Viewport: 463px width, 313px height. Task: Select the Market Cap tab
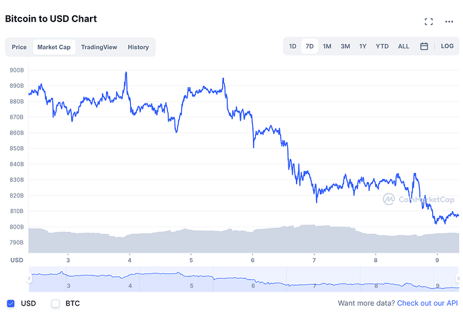[x=54, y=47]
